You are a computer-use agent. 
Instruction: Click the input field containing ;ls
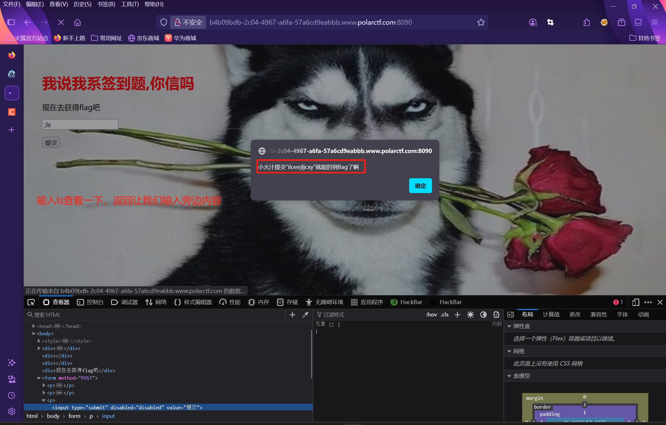tap(80, 125)
